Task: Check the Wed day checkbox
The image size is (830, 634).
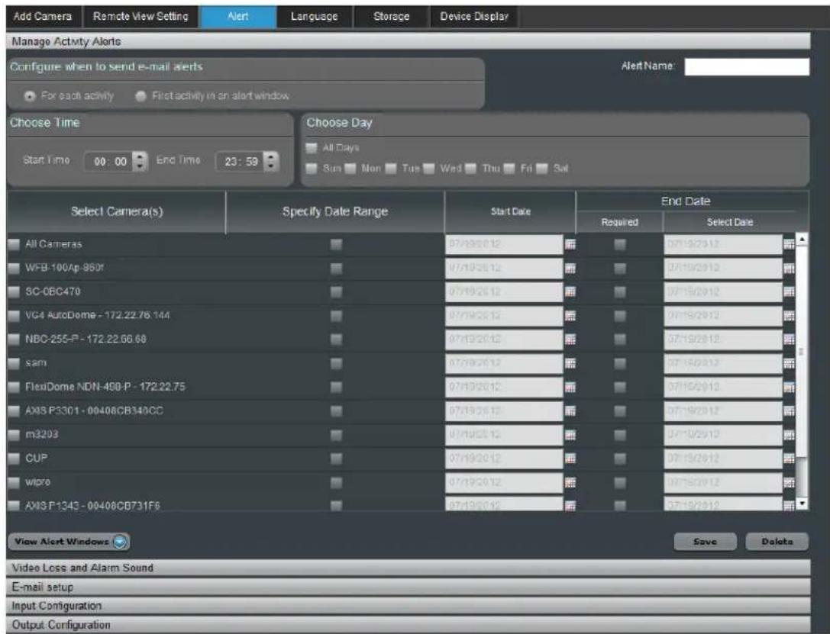Action: 429,169
